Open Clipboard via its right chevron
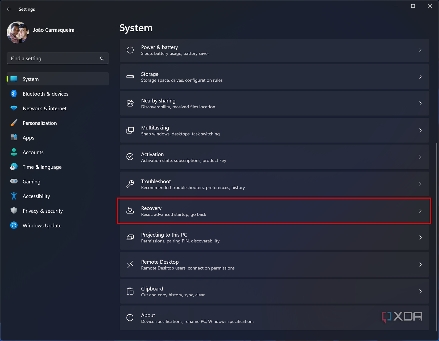439x341 pixels. pos(420,292)
